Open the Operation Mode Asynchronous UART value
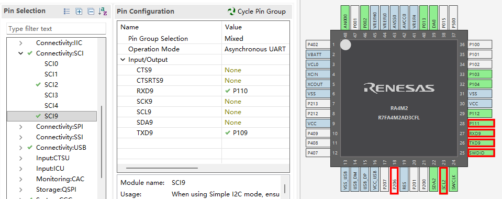The image size is (502, 199). pos(255,49)
